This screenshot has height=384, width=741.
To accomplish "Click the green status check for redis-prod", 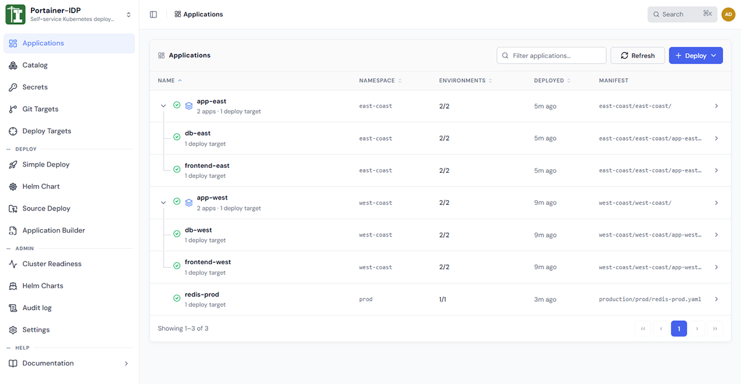I will tap(177, 299).
